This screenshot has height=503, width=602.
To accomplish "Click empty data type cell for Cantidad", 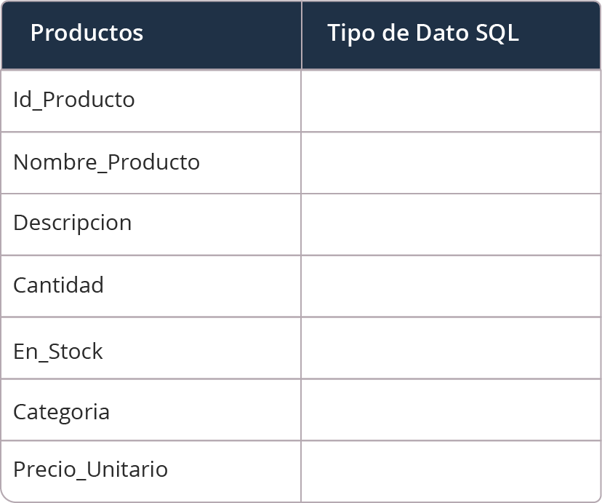I will click(451, 286).
